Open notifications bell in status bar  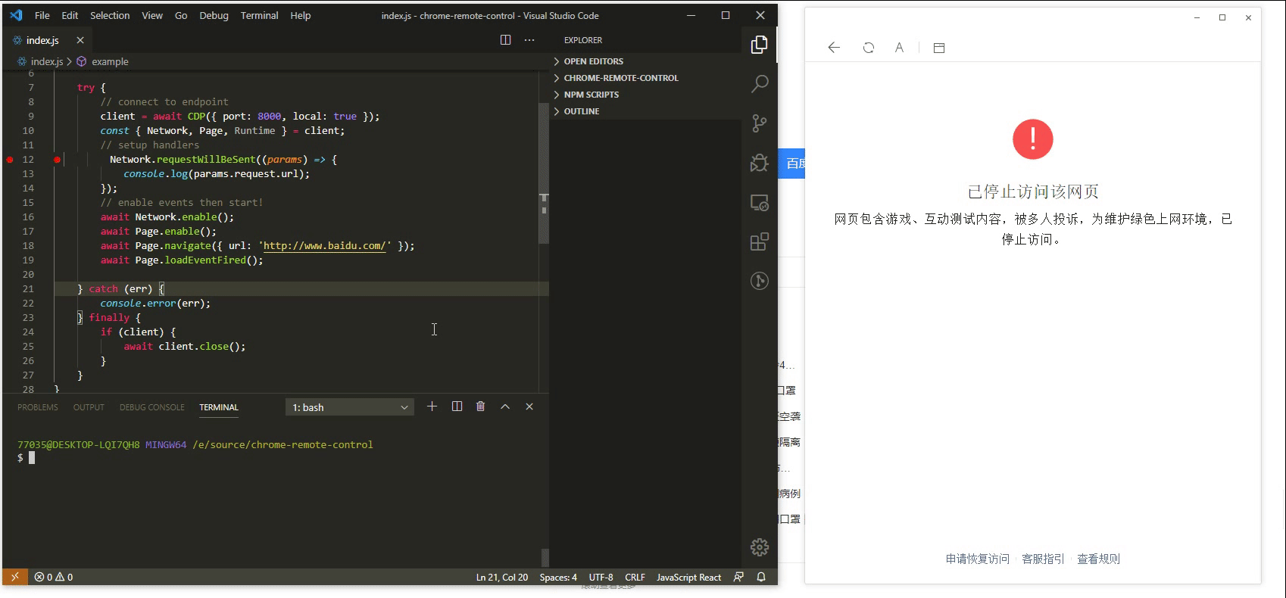(x=761, y=577)
